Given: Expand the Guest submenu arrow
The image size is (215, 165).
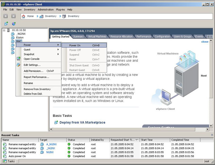Looking at the screenshot, I should [58, 49].
